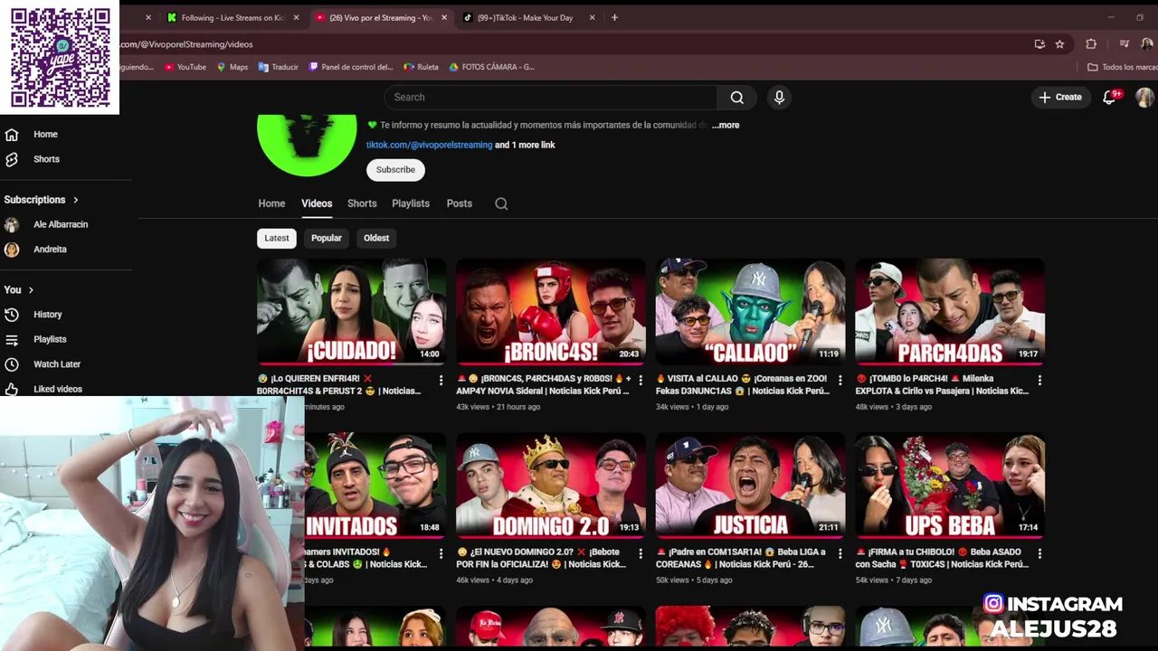The height and width of the screenshot is (651, 1158).
Task: Select the Latest sort chip
Action: point(277,238)
